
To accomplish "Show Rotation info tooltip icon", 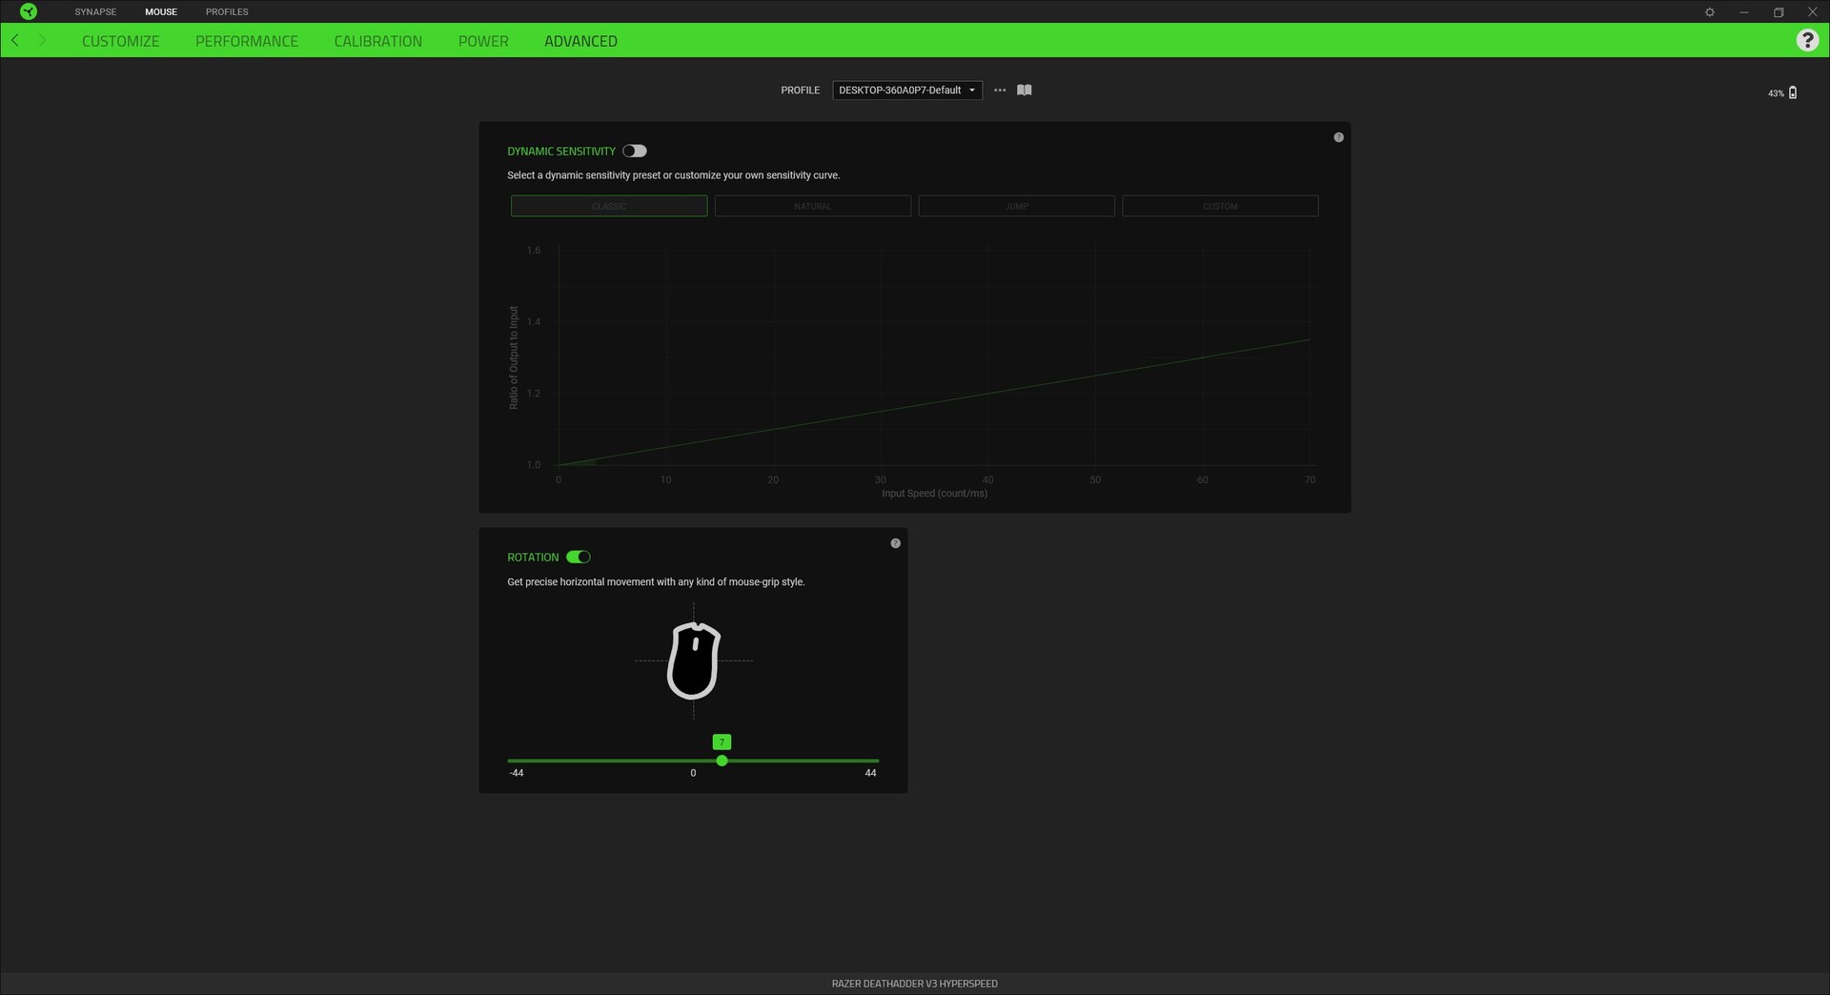I will [x=895, y=543].
